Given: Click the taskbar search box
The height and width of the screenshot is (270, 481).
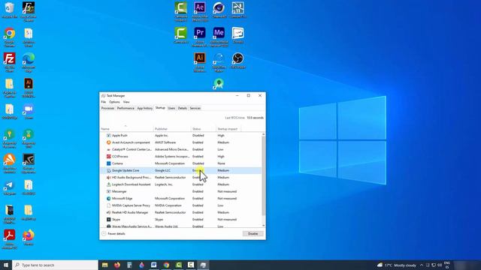Looking at the screenshot, I should (55, 265).
